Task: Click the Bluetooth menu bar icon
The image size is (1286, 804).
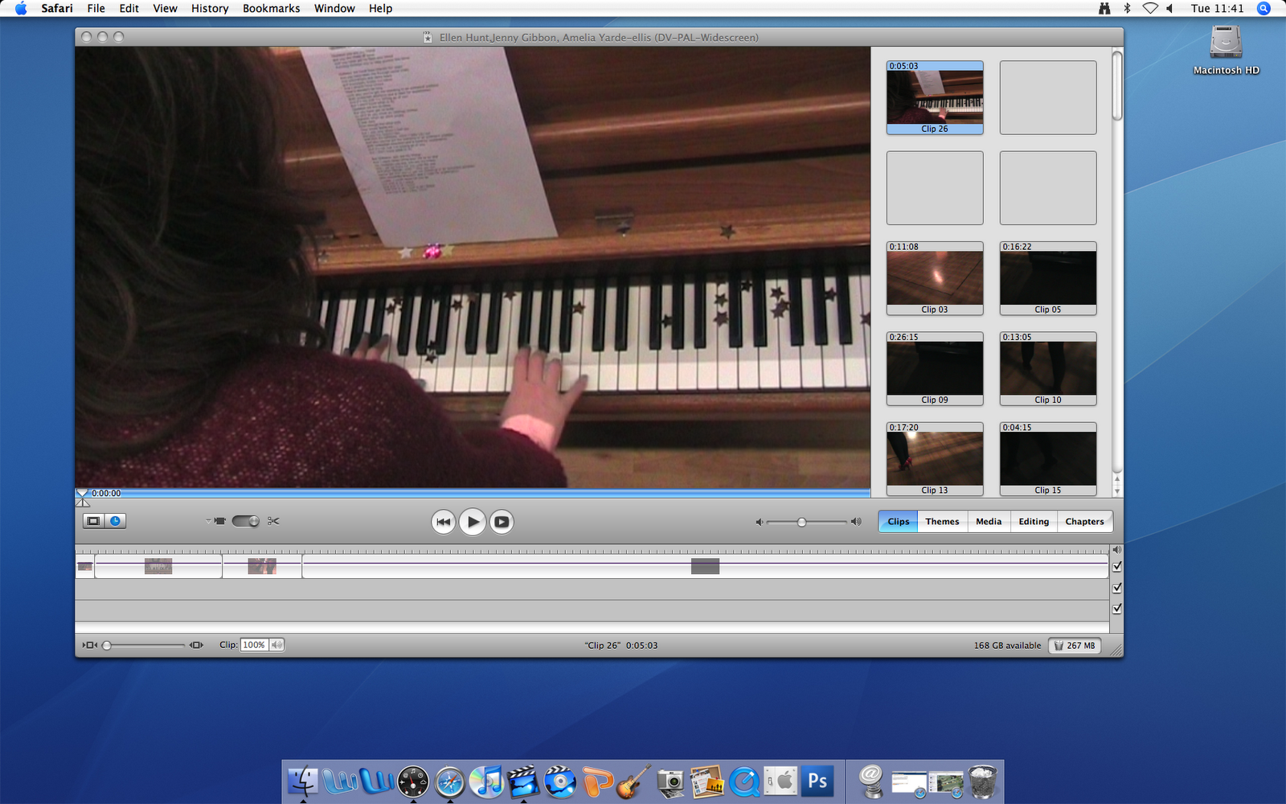Action: tap(1127, 8)
